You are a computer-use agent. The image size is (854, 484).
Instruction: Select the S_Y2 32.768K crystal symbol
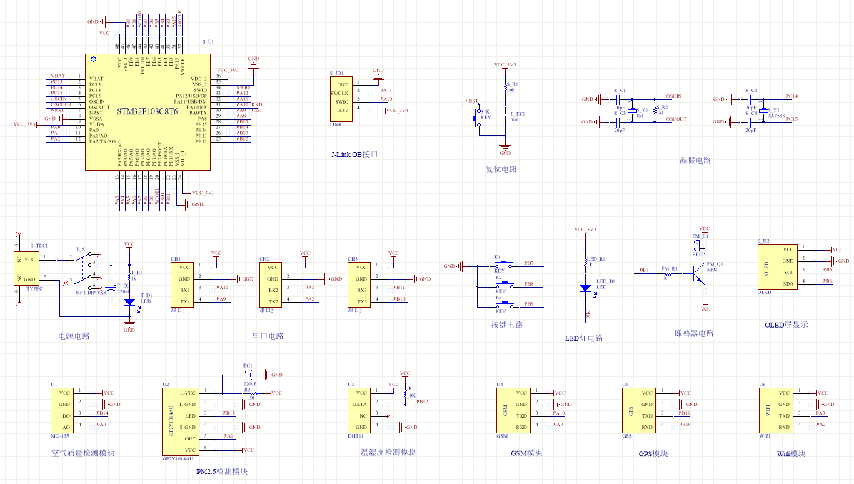(763, 111)
